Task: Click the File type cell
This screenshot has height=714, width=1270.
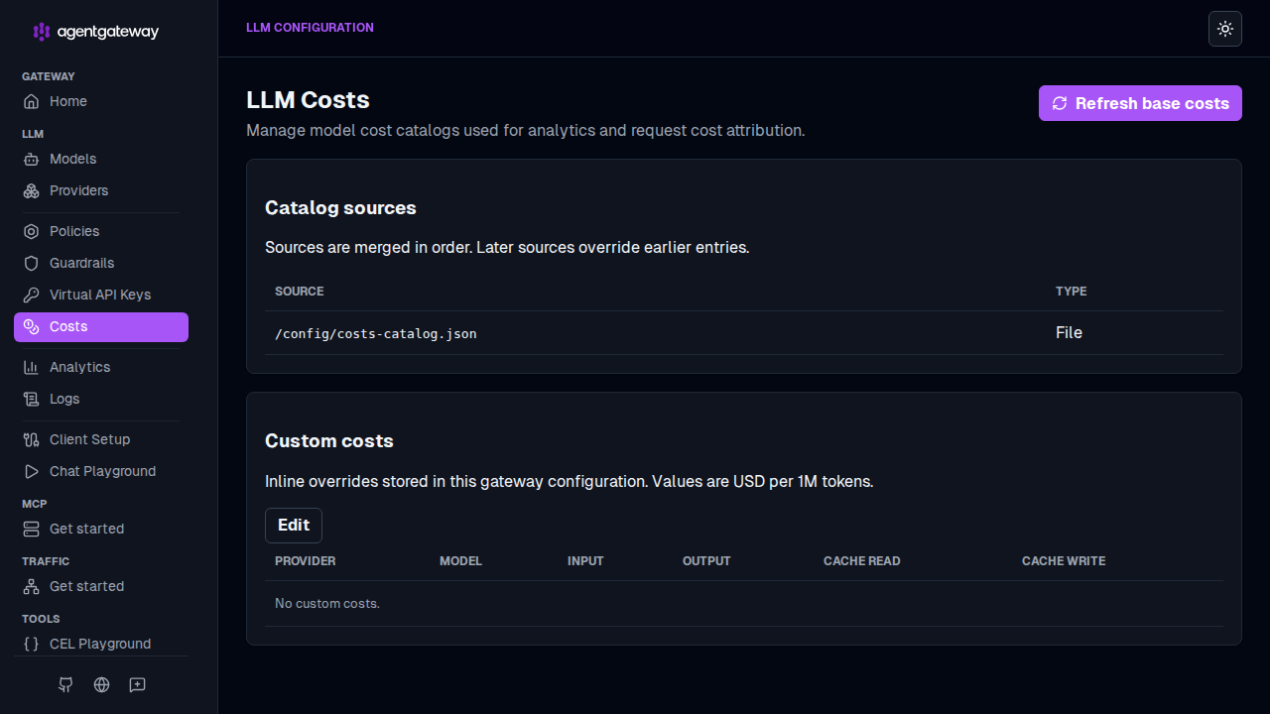Action: pos(1069,333)
